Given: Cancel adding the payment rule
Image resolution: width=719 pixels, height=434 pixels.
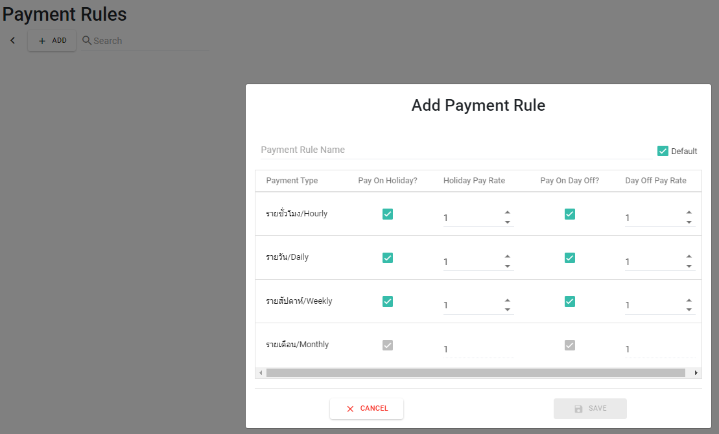Looking at the screenshot, I should pos(366,408).
